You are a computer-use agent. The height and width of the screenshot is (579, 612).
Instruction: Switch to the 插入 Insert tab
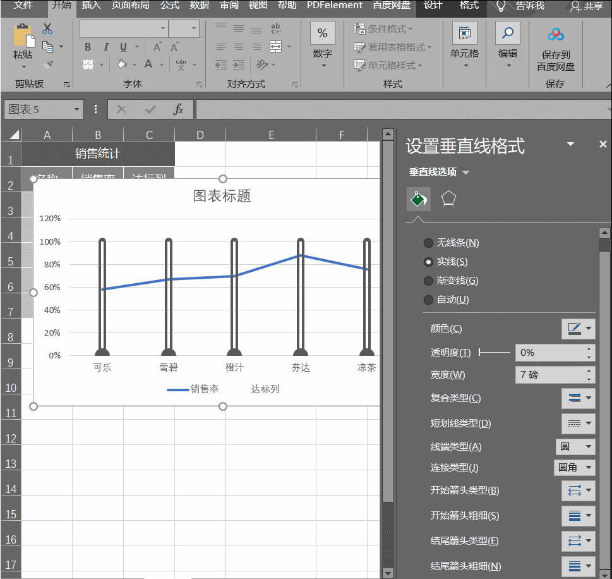click(92, 6)
